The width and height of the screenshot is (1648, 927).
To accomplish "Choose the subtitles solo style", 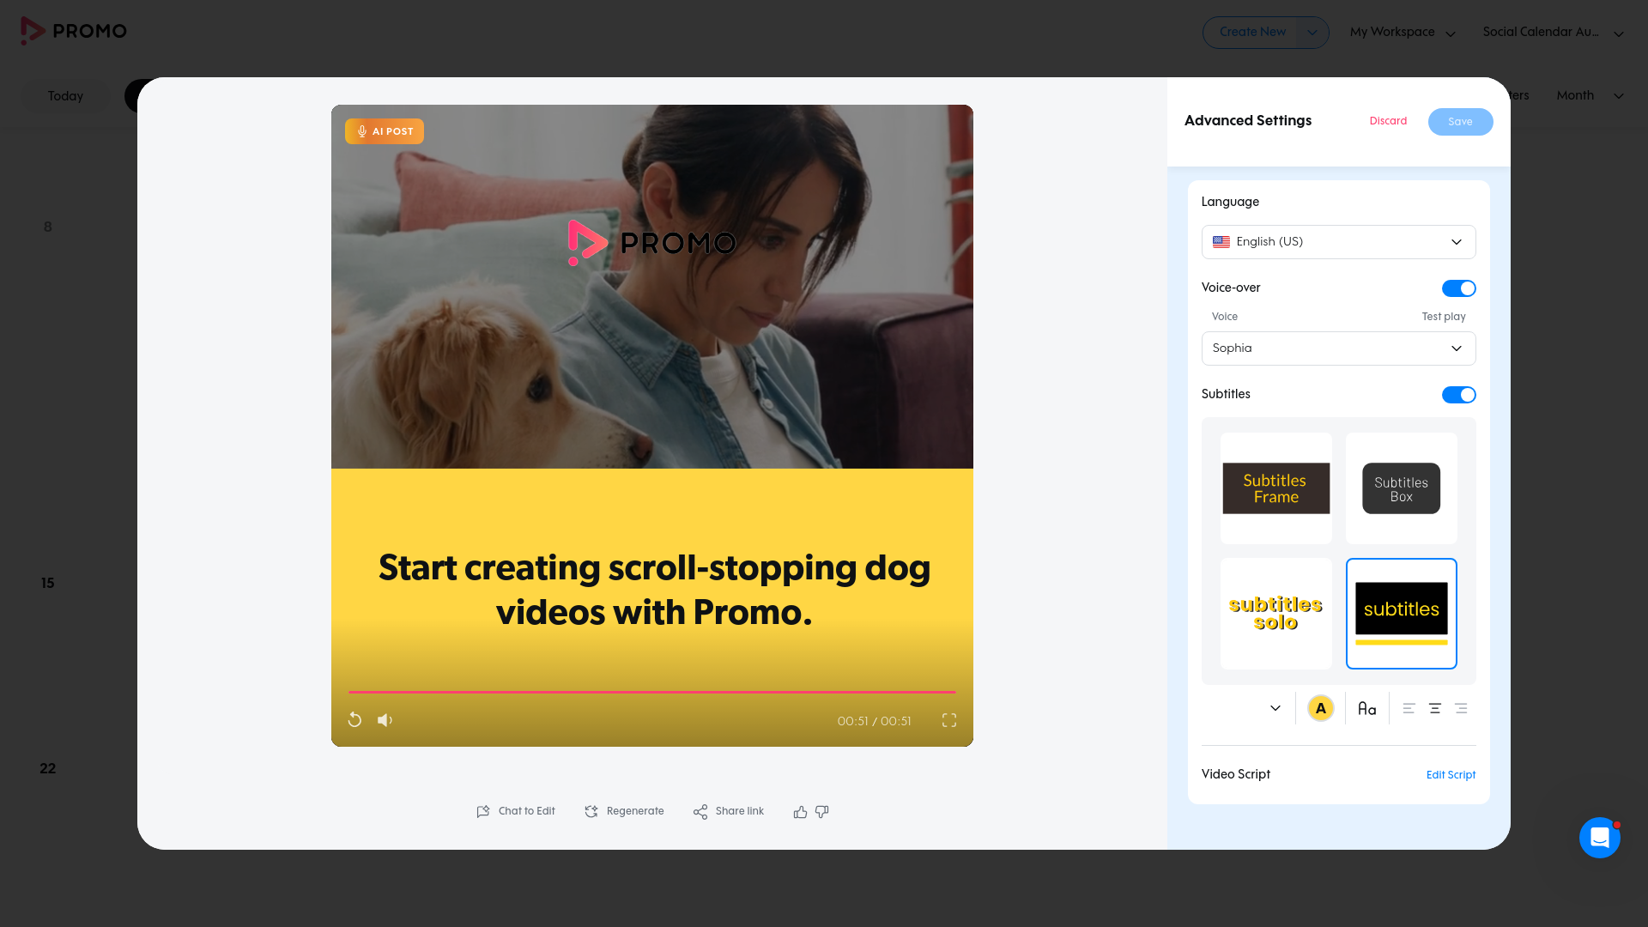I will pyautogui.click(x=1276, y=614).
